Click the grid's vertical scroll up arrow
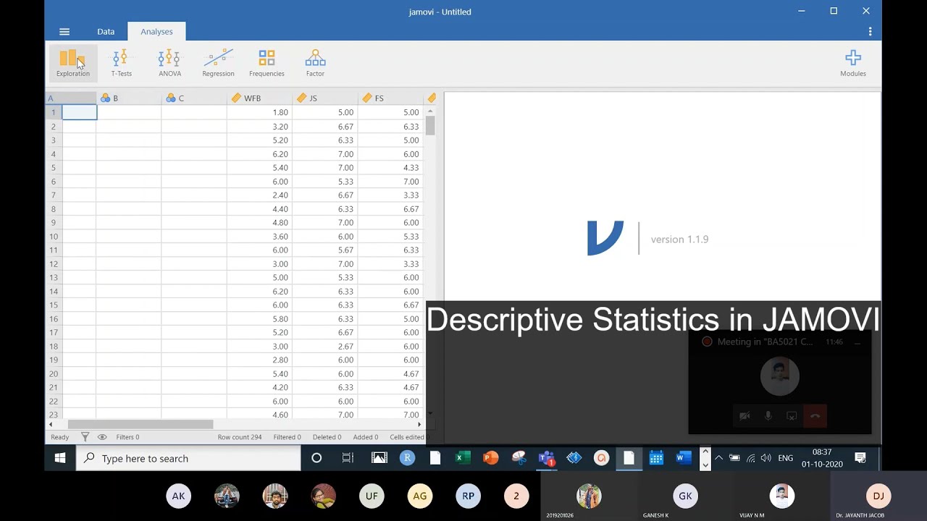This screenshot has width=927, height=521. click(430, 111)
